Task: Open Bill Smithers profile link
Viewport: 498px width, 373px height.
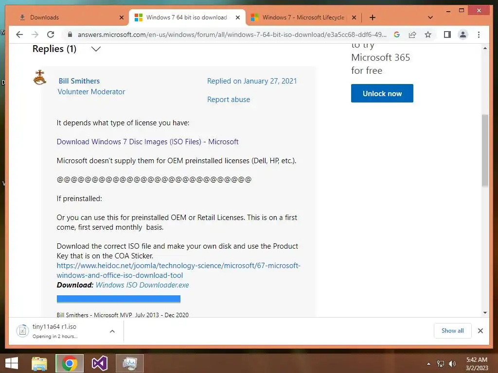Action: (x=79, y=81)
